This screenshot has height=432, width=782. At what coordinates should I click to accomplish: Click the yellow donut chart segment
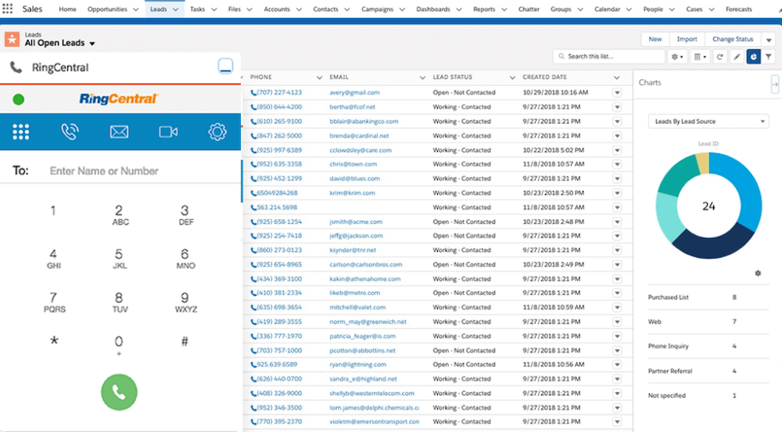coord(702,163)
